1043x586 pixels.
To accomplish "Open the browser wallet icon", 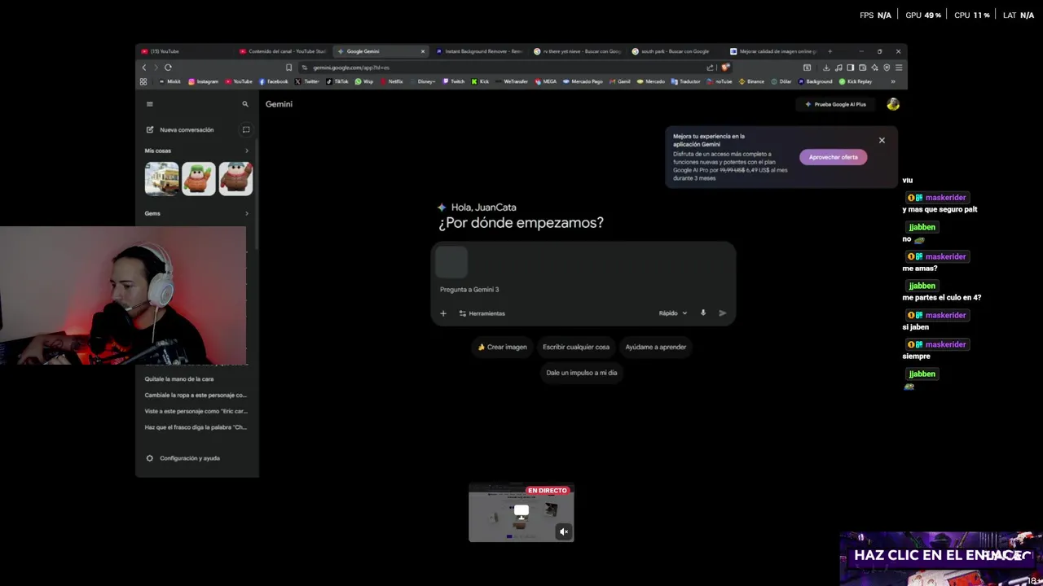I will pyautogui.click(x=862, y=68).
